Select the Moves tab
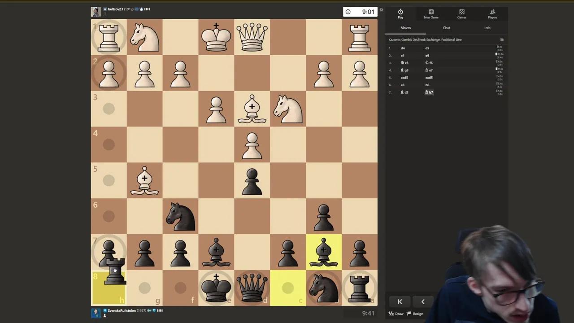This screenshot has height=323, width=574. pos(405,27)
